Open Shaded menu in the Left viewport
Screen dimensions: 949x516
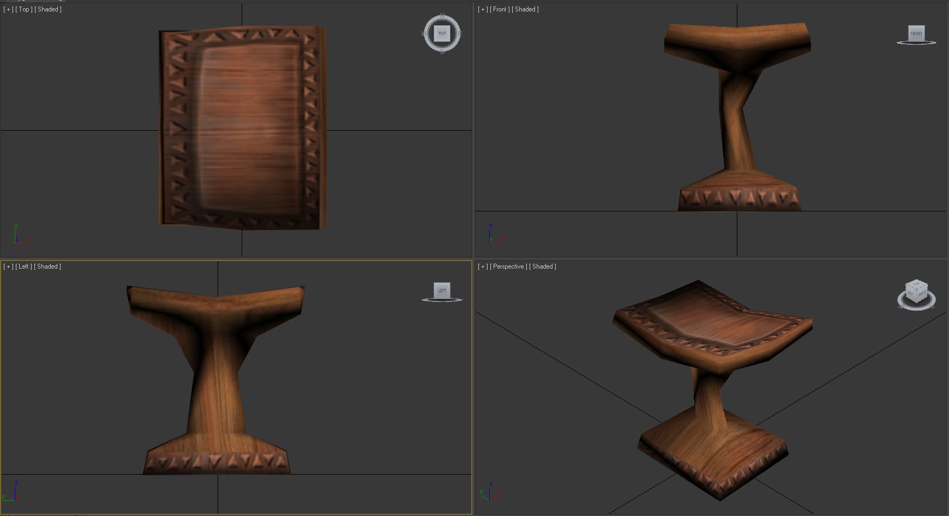[47, 266]
